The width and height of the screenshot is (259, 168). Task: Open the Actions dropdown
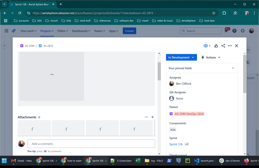tap(211, 57)
